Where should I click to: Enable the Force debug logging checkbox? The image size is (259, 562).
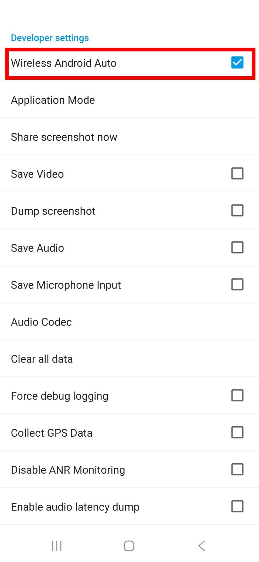point(237,396)
